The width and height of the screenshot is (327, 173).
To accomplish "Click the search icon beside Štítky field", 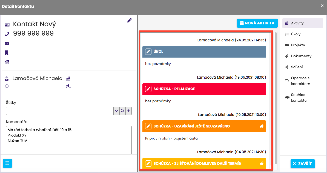I will (123, 111).
